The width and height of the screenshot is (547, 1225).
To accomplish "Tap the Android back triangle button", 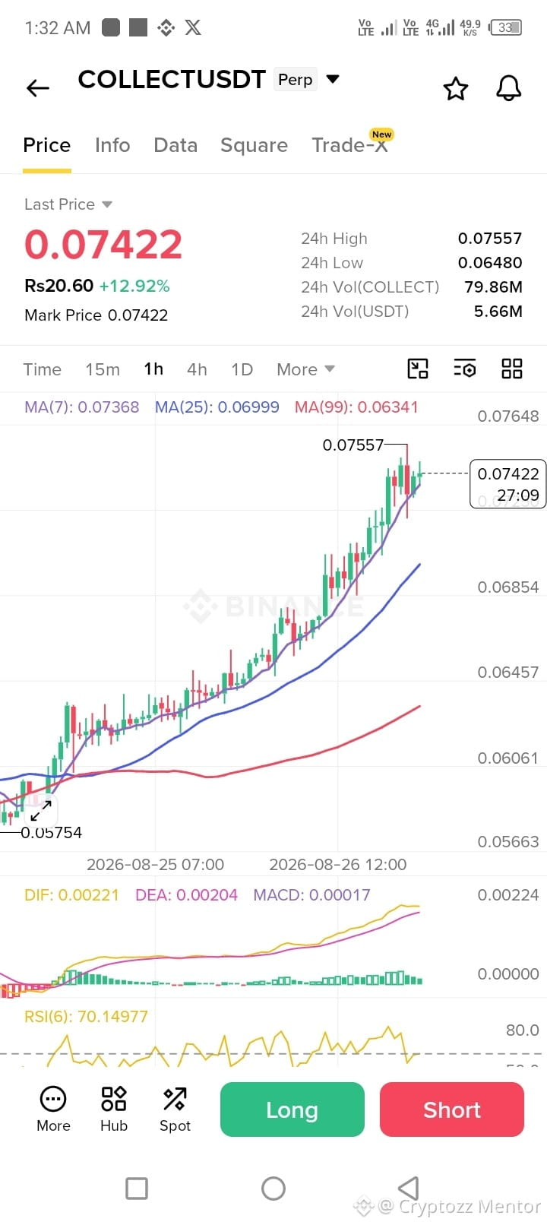I will tap(409, 1188).
